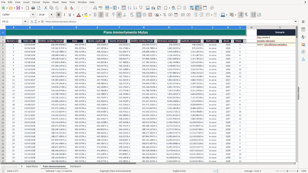Click the 100% zoom level
Image resolution: width=308 pixels, height=173 pixels.
coord(303,171)
